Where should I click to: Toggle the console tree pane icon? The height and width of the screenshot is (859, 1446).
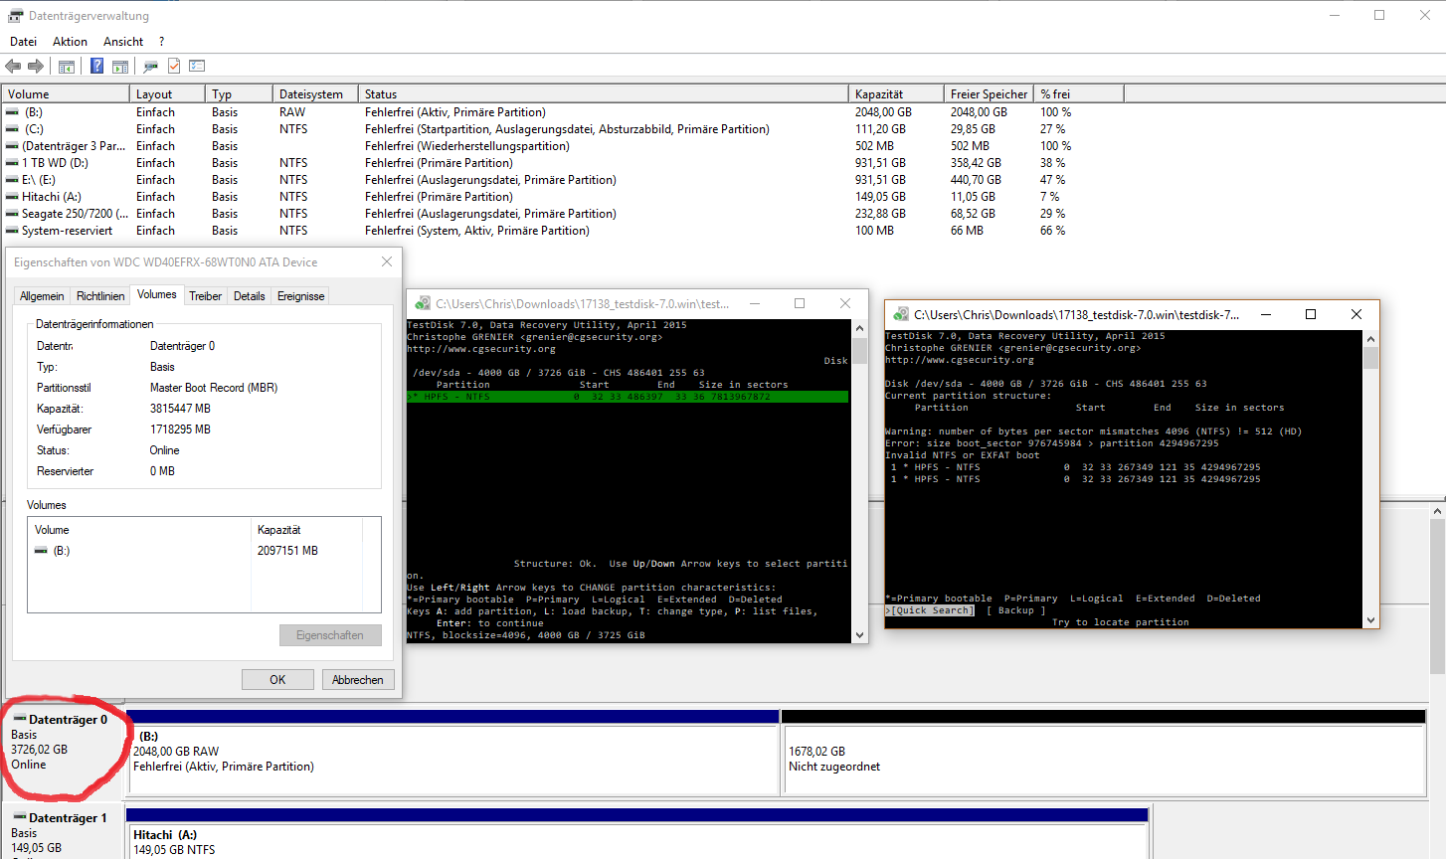click(x=67, y=67)
